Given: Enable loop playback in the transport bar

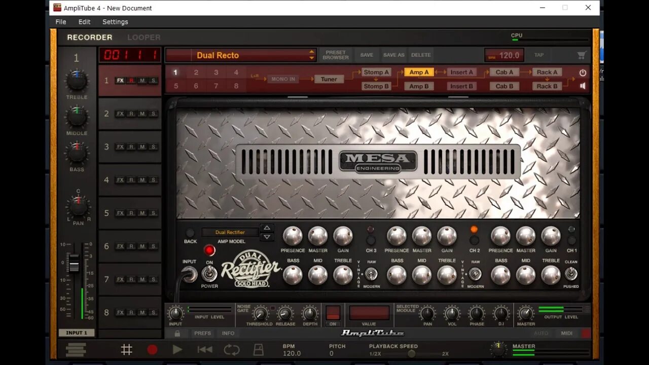Looking at the screenshot, I should coord(232,349).
